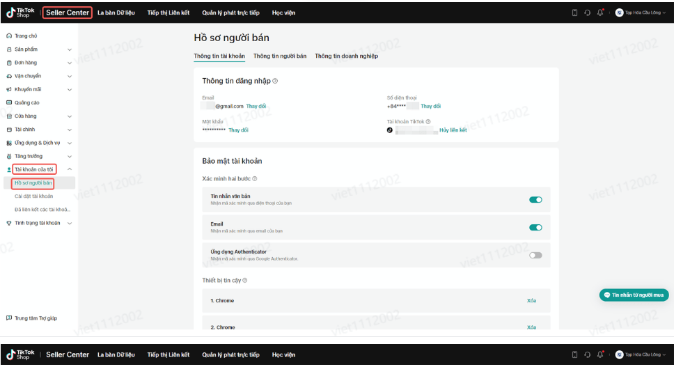
Task: Select Cài đặt tài khoản in the sidebar
Action: click(33, 196)
